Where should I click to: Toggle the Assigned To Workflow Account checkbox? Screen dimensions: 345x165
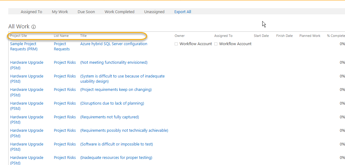216,44
